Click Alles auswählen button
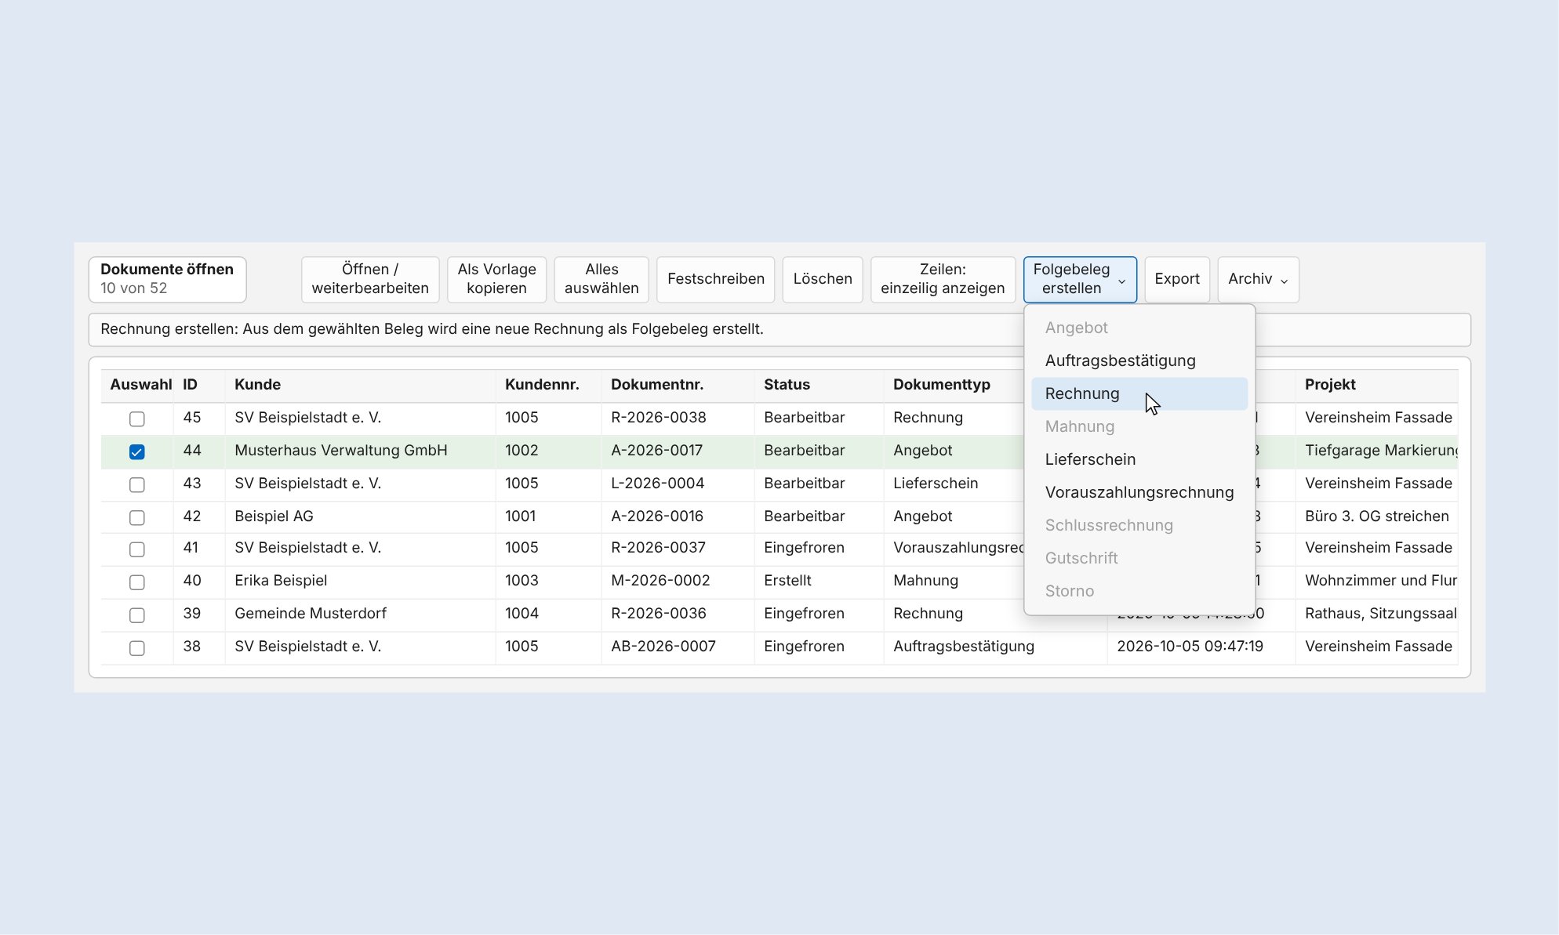Screen dimensions: 1559x935 (601, 279)
